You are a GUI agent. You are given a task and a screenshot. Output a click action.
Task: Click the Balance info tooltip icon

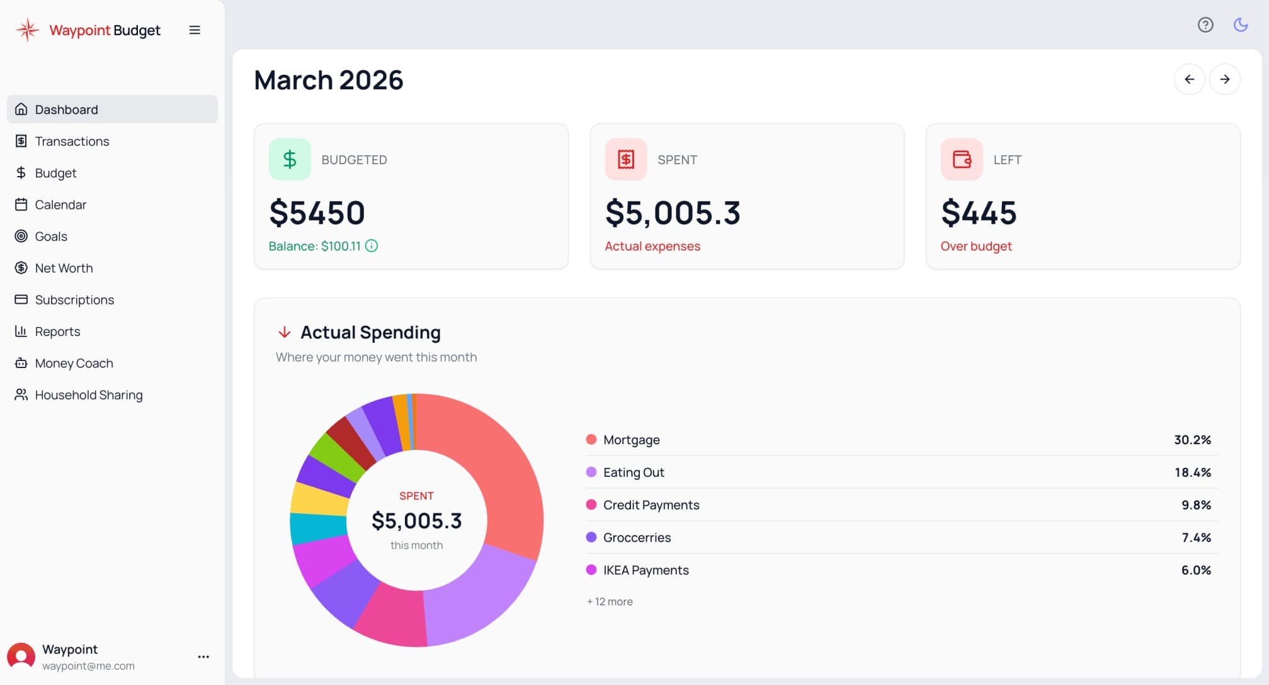[370, 246]
